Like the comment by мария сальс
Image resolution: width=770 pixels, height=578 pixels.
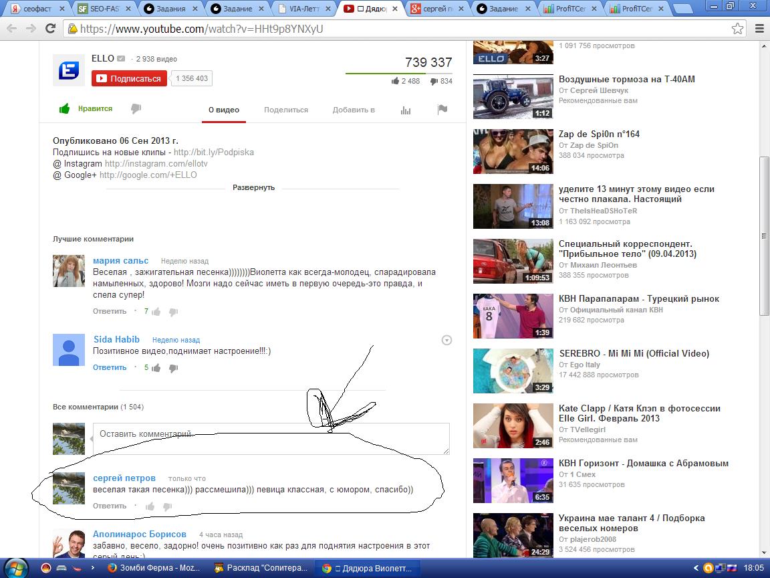[156, 312]
